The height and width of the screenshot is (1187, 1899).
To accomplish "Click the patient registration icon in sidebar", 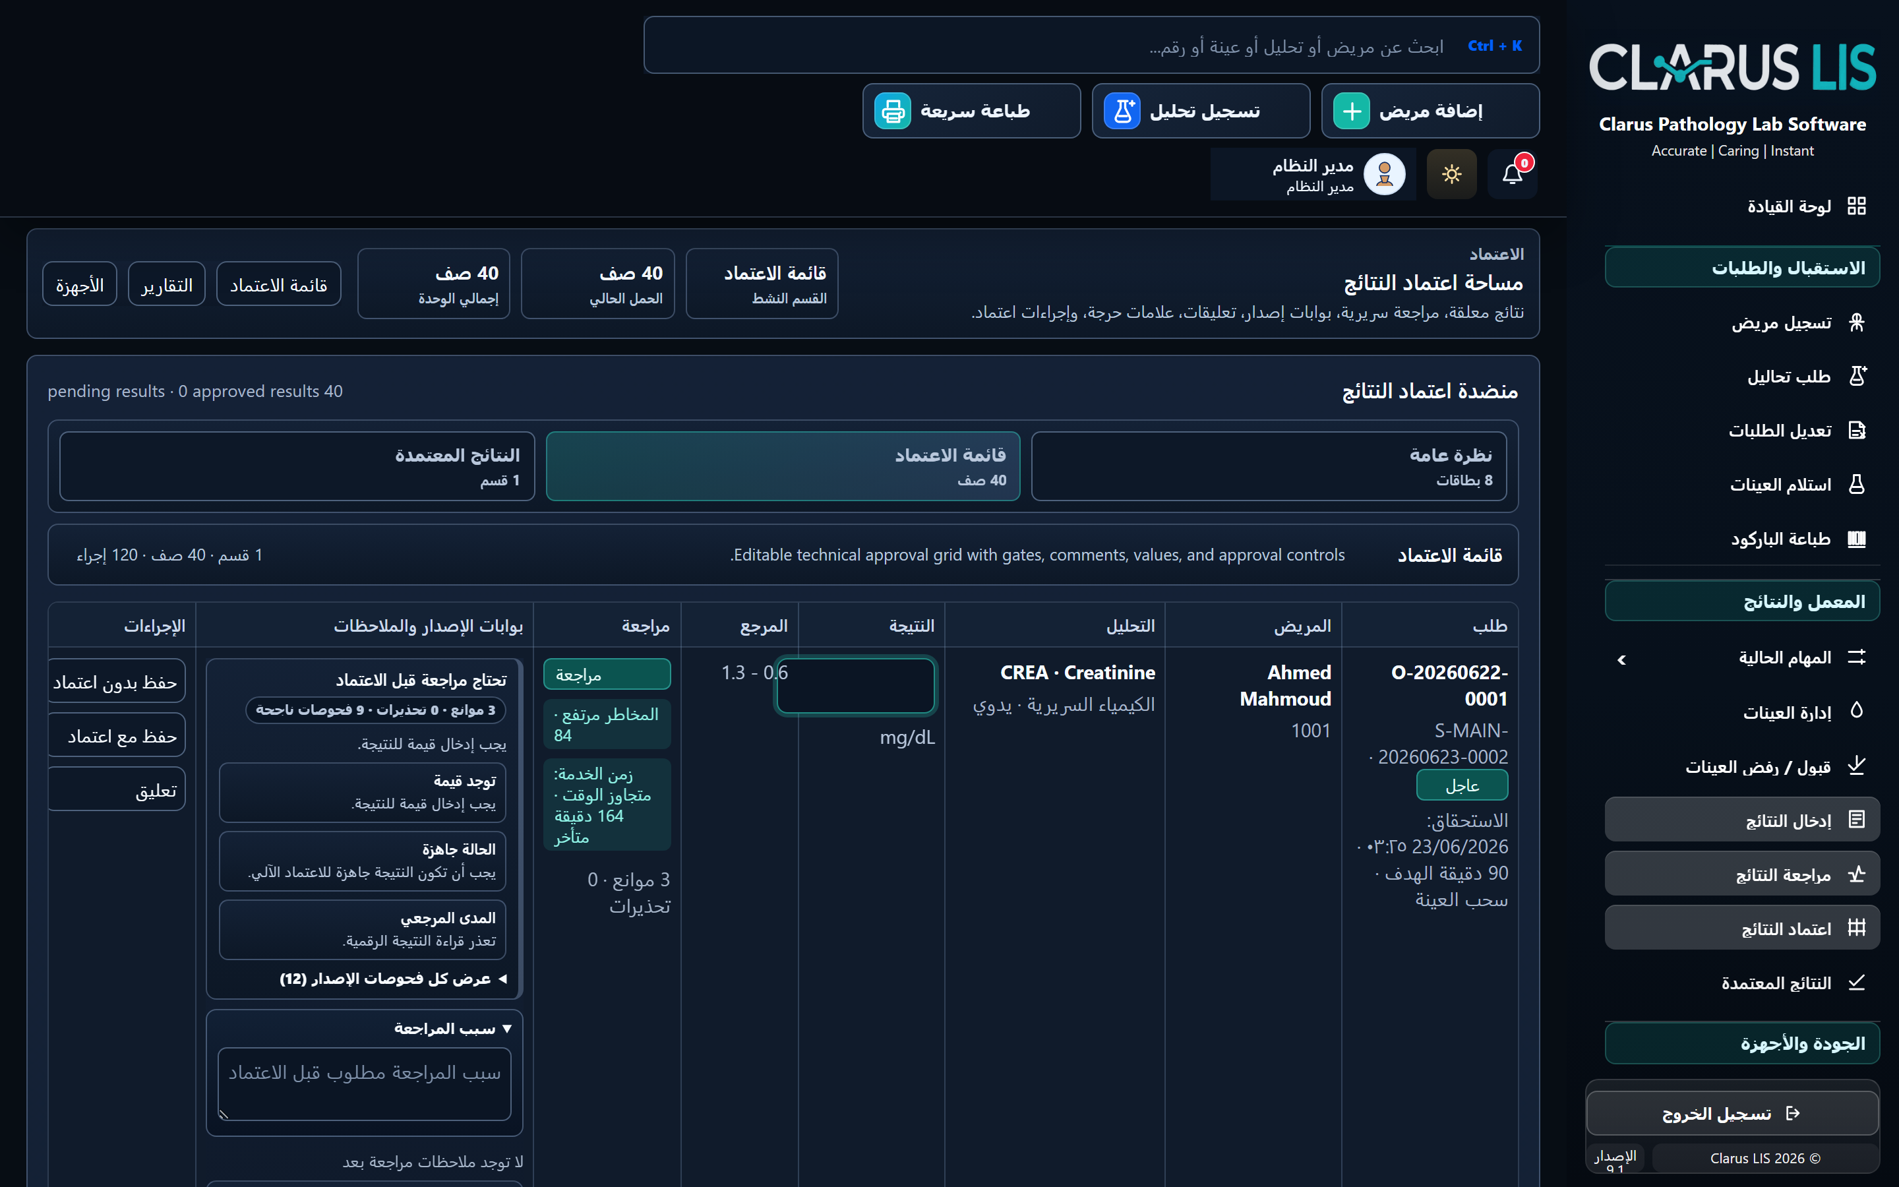I will coord(1856,322).
